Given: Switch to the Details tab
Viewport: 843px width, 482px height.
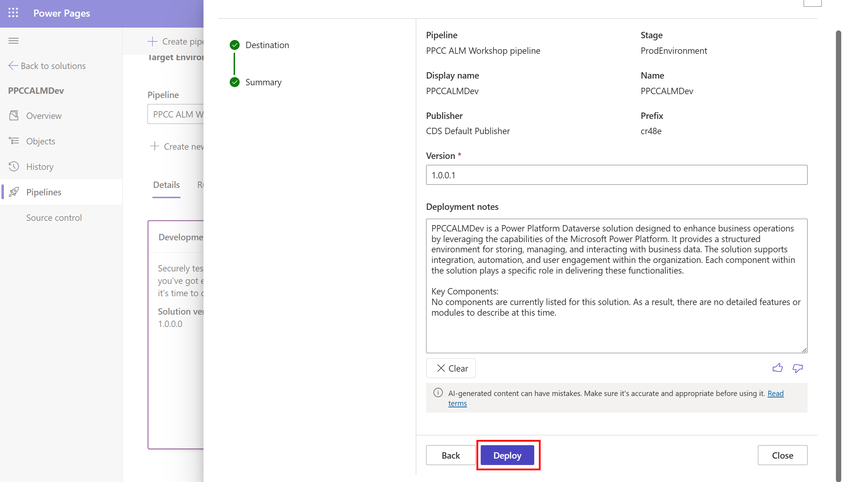Looking at the screenshot, I should (x=166, y=185).
